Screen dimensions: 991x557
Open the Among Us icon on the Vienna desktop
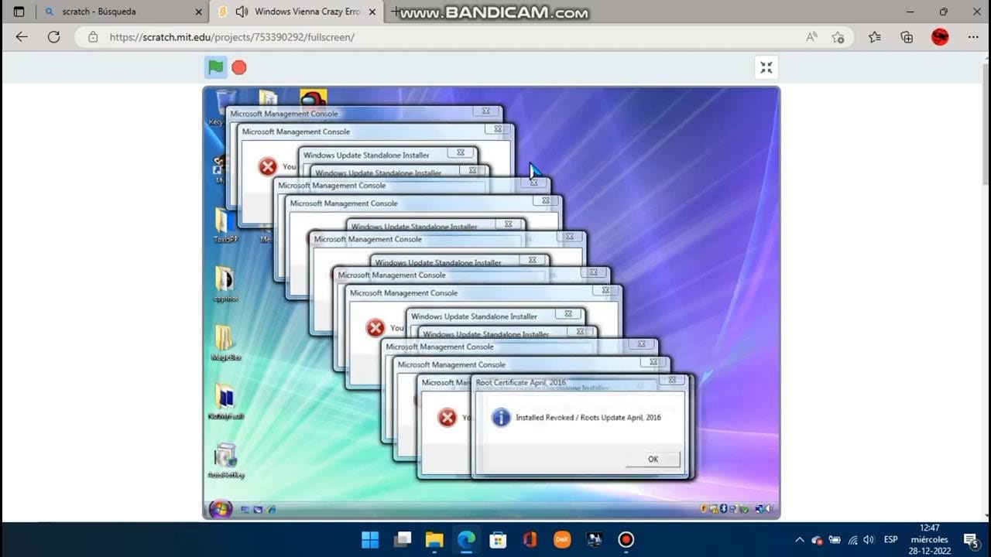314,99
